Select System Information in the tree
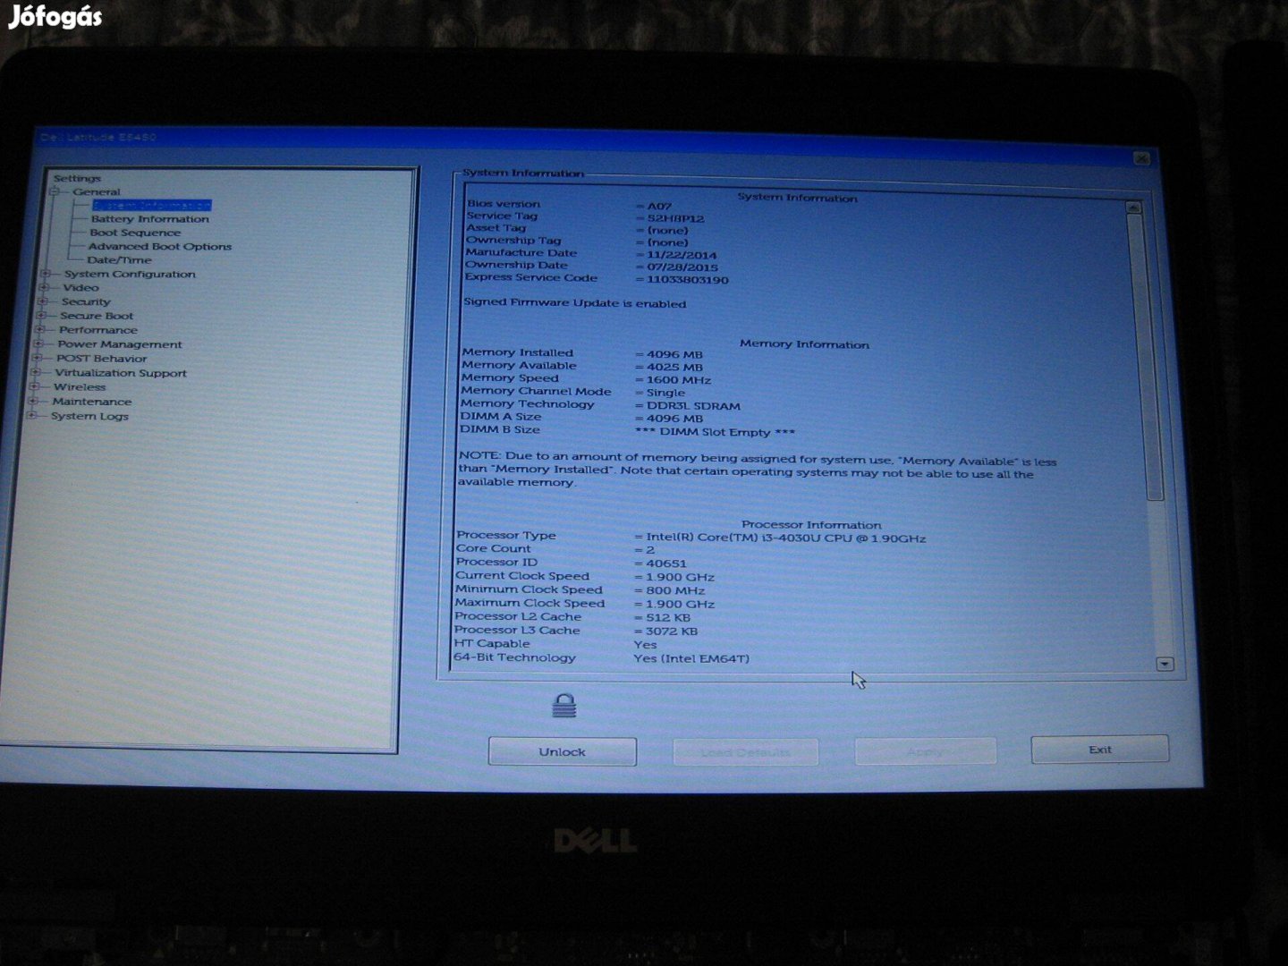 point(152,205)
